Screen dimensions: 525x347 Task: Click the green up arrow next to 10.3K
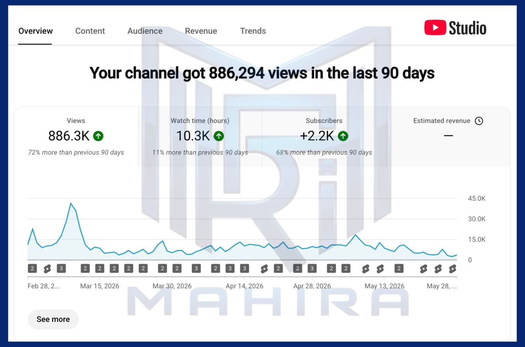pyautogui.click(x=219, y=136)
